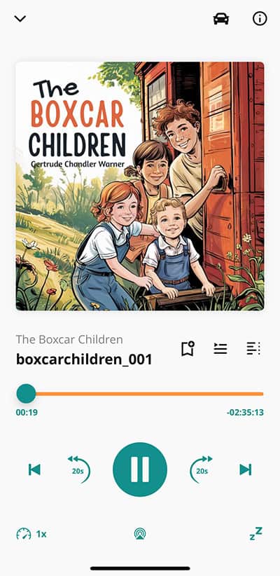Open the 1x playback speed control
This screenshot has width=280, height=576.
(x=31, y=534)
